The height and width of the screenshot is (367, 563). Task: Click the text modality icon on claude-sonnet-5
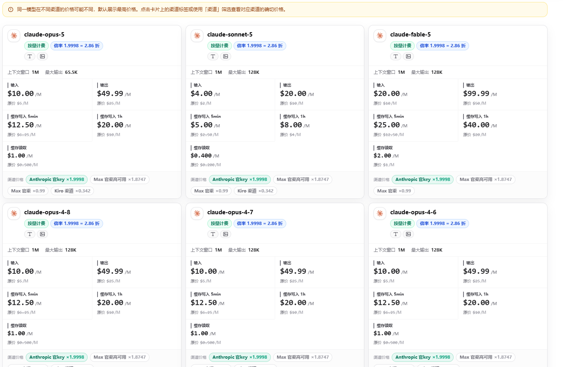click(x=213, y=56)
